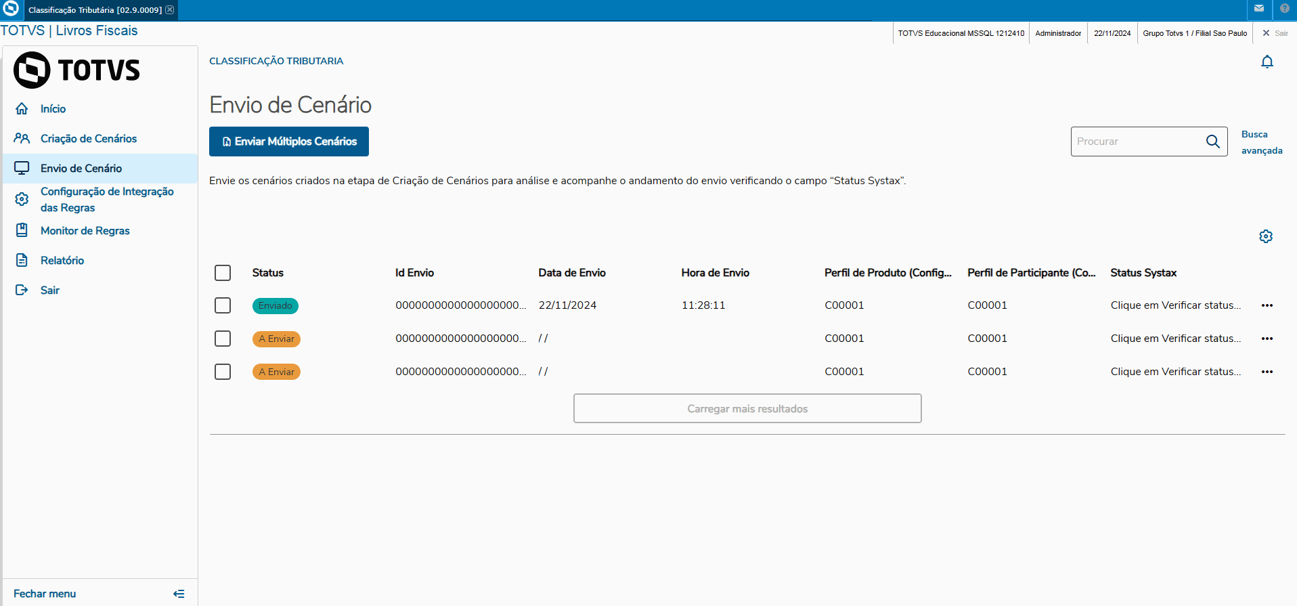Viewport: 1297px width, 606px height.
Task: Open the more-options menu for the last A Enviar row
Action: click(x=1267, y=372)
